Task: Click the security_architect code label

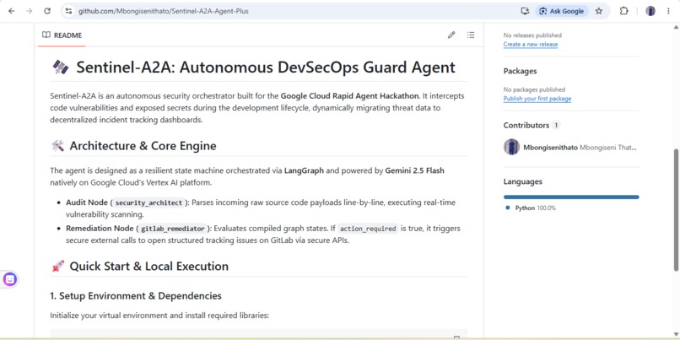Action: (x=149, y=203)
